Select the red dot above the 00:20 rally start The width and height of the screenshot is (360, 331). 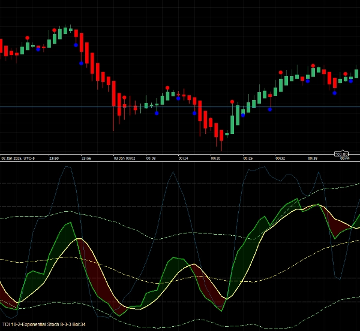pyautogui.click(x=232, y=102)
